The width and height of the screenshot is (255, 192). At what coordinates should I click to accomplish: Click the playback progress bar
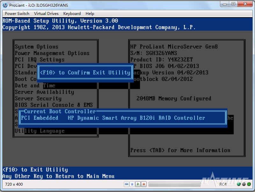(174, 184)
